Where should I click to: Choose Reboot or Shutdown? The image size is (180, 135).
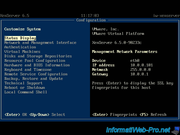coord(24,87)
